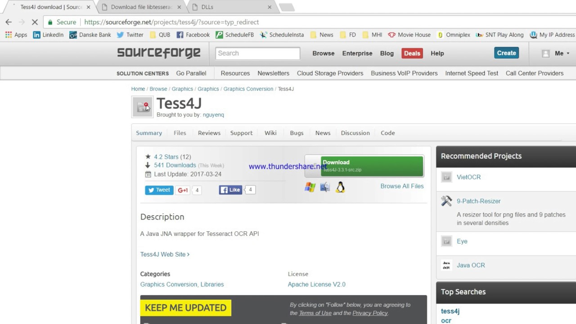Open the FD bookmarks folder
This screenshot has height=324, width=576.
click(x=348, y=35)
